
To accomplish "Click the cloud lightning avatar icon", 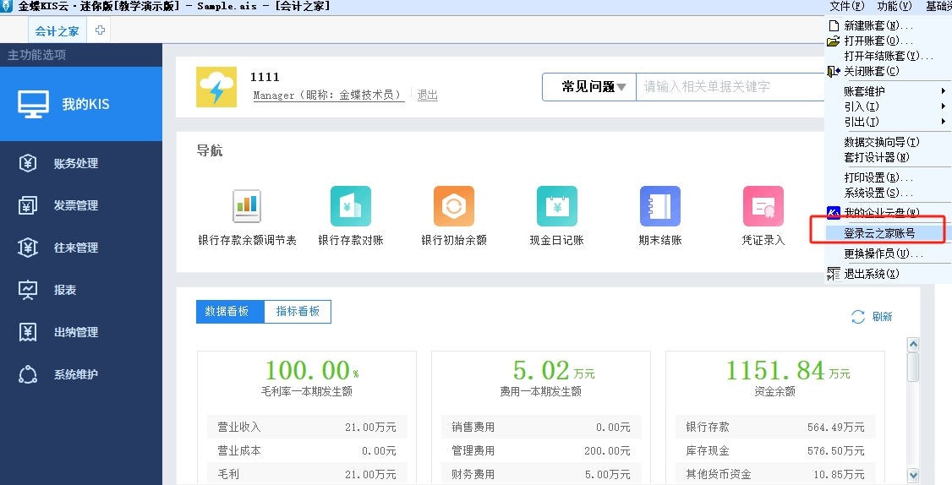I will pyautogui.click(x=216, y=87).
